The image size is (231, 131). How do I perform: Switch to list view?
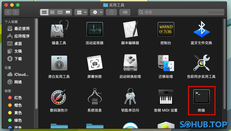(x=52, y=12)
